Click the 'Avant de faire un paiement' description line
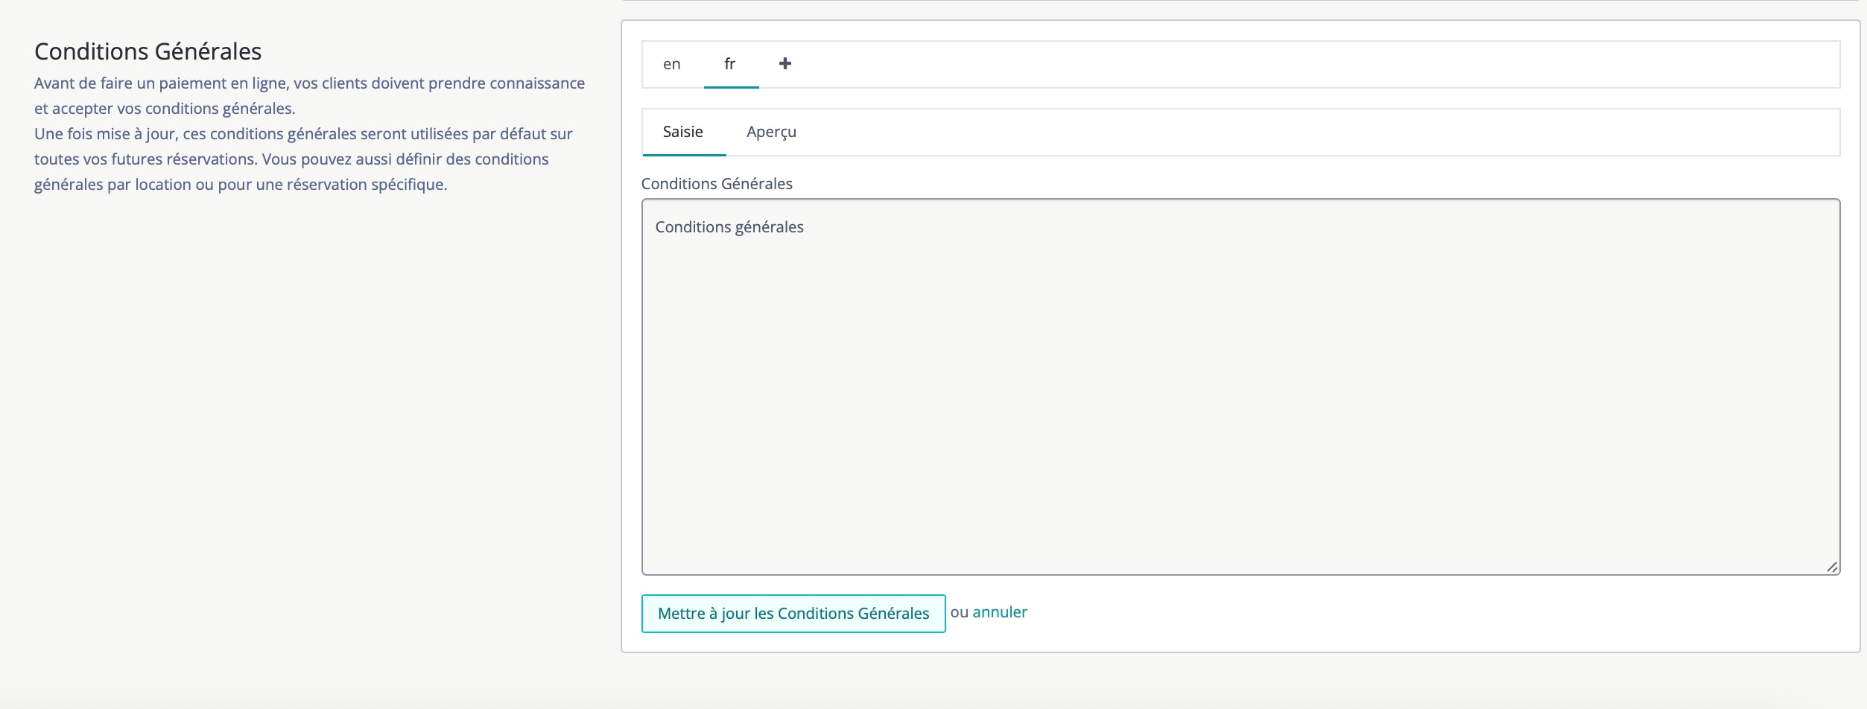This screenshot has height=709, width=1867. pos(309,83)
